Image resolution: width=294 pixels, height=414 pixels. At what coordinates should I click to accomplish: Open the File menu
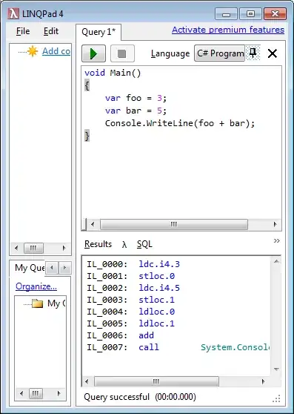[23, 31]
